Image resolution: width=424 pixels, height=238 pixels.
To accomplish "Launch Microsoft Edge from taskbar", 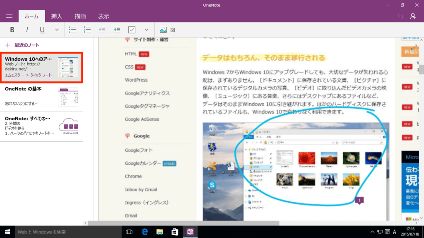I will [145, 232].
